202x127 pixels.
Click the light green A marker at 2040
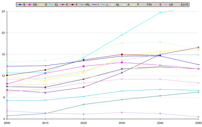pos(160,42)
